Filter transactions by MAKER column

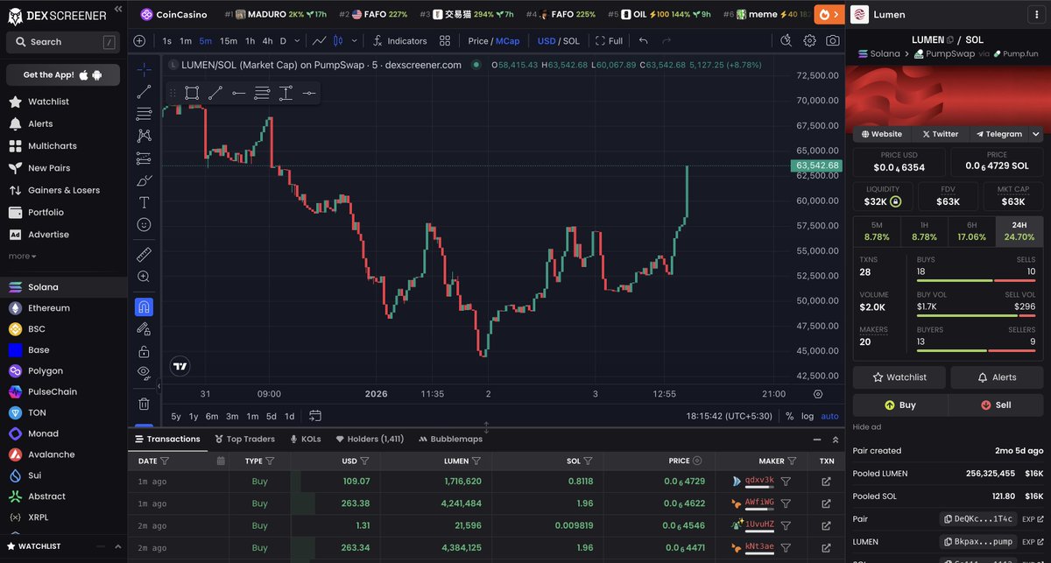point(792,461)
